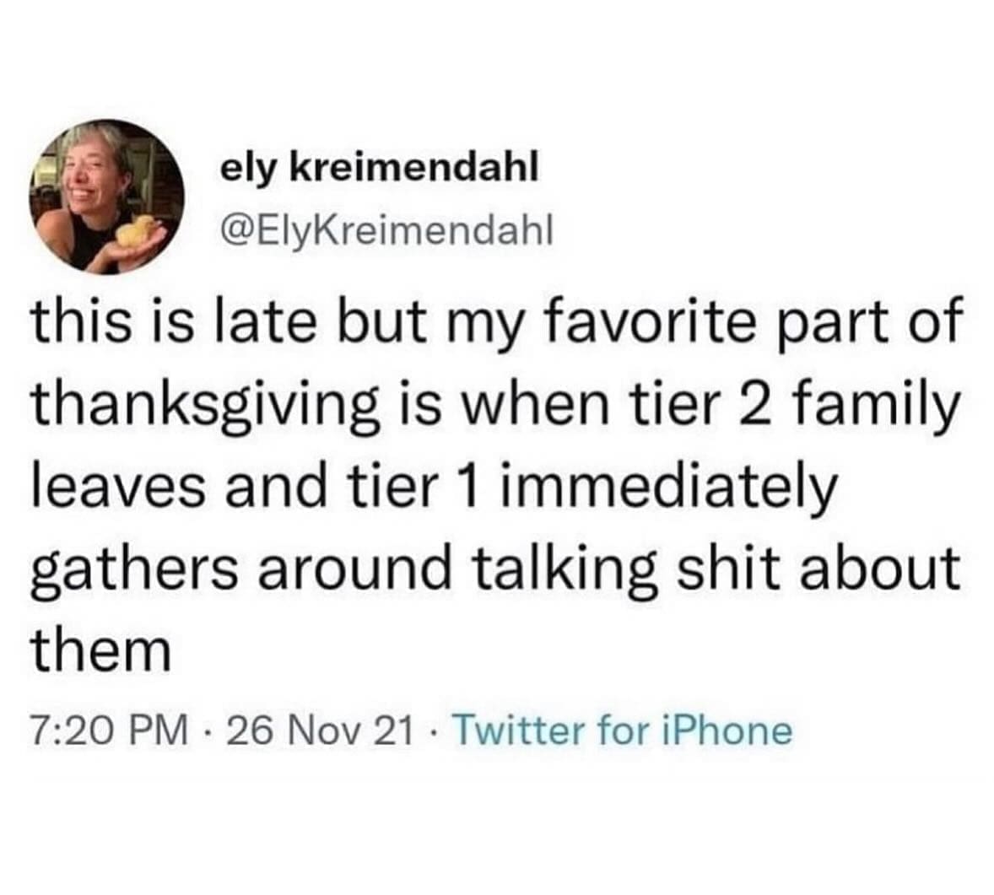Image resolution: width=994 pixels, height=895 pixels.
Task: Click the phrase tier 2 in the tweet
Action: tap(721, 407)
